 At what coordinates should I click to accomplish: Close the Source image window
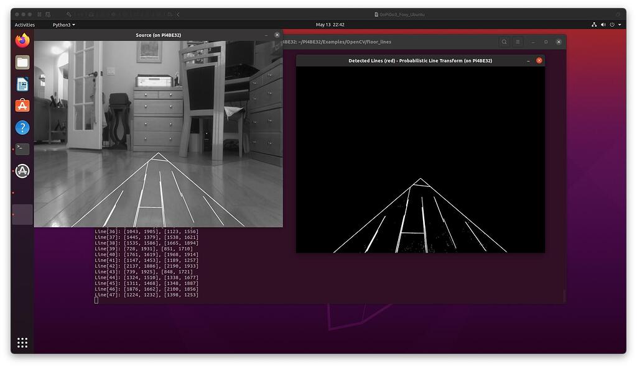click(x=277, y=35)
